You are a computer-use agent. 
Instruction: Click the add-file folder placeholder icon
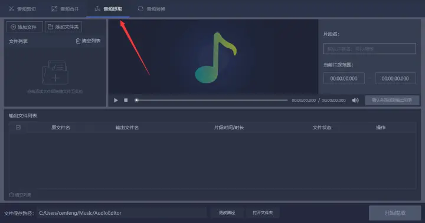coord(55,72)
